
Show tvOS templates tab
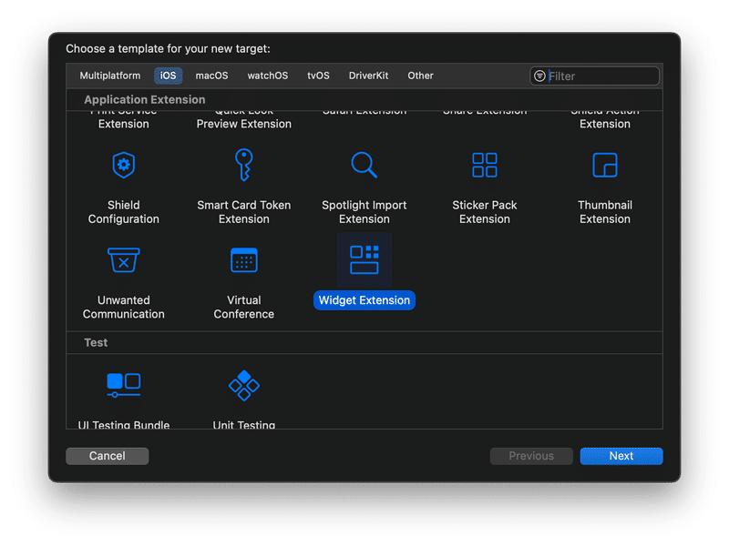(318, 76)
